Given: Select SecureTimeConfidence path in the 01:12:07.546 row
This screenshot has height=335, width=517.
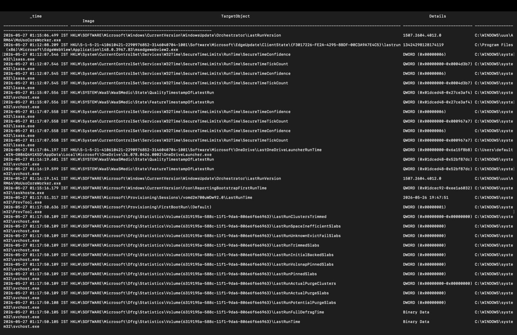Looking at the screenshot, I should point(181,55).
